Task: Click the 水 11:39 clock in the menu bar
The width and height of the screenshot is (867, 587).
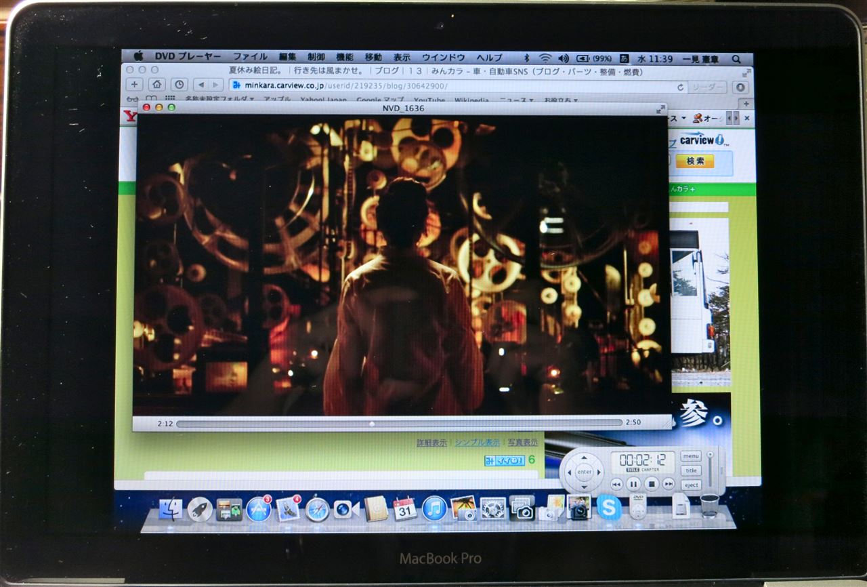Action: tap(655, 59)
